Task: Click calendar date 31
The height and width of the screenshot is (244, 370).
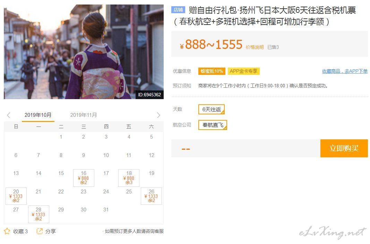Action: [x=106, y=210]
